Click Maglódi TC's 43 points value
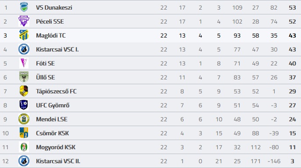301x168 pixels. pos(292,35)
